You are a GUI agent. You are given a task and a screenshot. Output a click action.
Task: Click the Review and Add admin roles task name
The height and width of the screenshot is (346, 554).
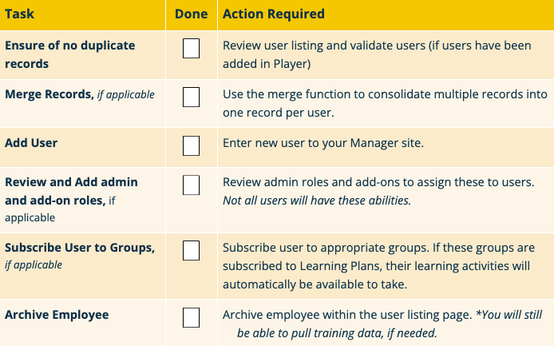[71, 191]
